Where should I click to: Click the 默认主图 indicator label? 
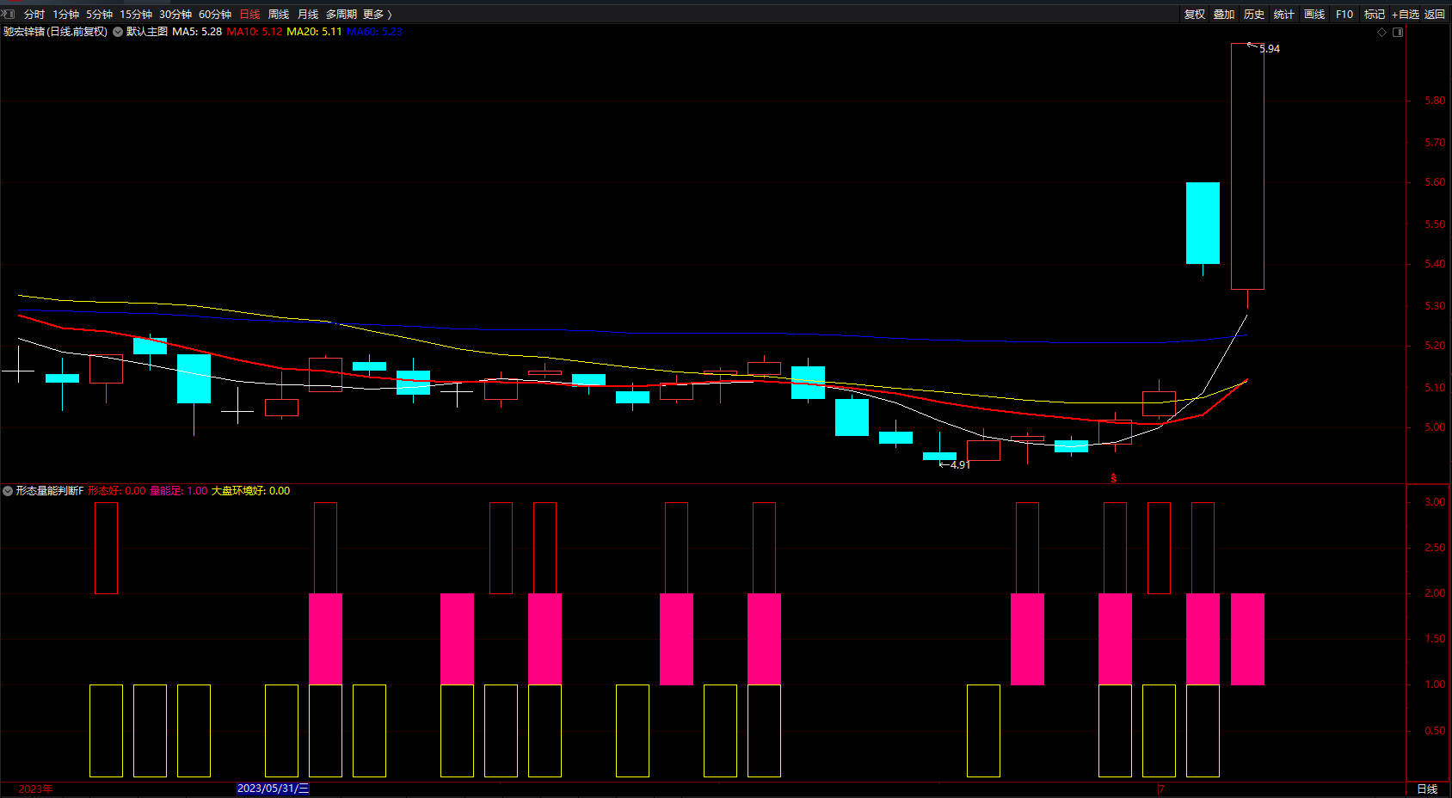[147, 32]
